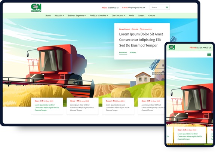Click calendar icon in first news card
Viewport: 215px width, 155px height.
coord(43,101)
